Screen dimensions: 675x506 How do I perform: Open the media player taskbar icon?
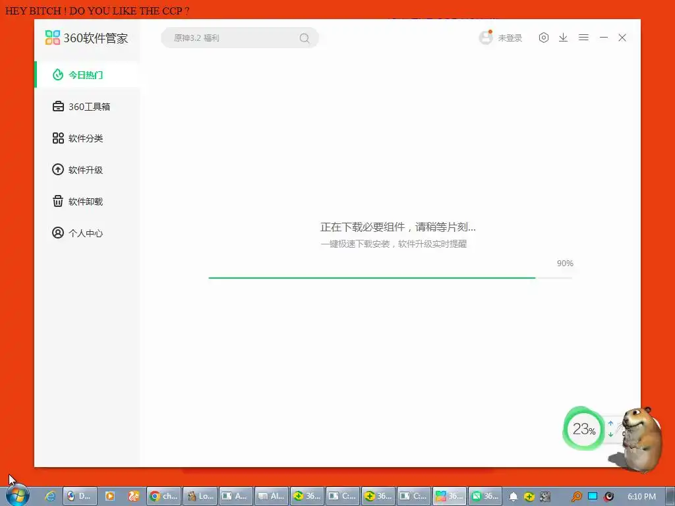pyautogui.click(x=110, y=496)
